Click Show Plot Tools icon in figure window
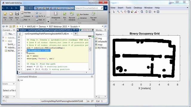Screen dimensions: 191x107 158,12
